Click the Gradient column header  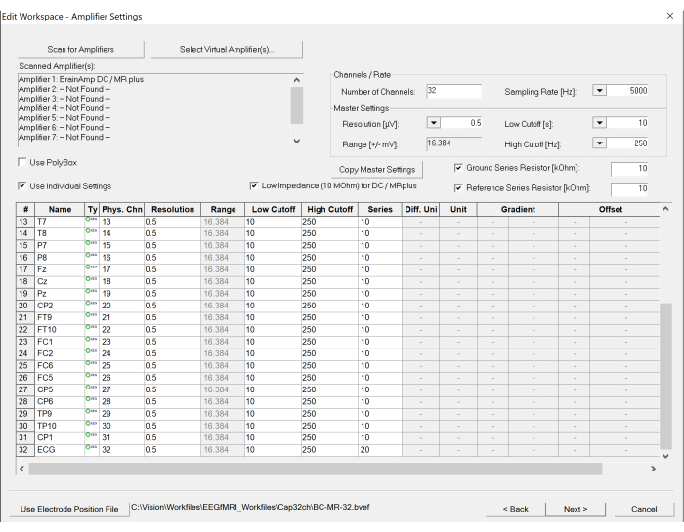(x=518, y=209)
